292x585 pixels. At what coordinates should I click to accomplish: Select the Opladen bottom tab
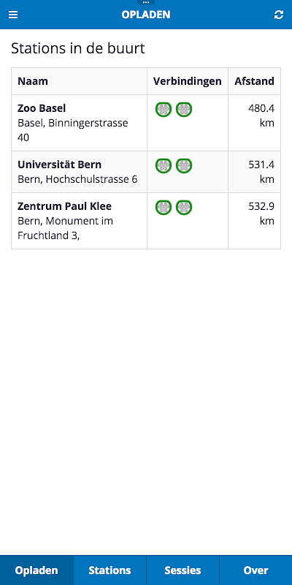tap(36, 570)
